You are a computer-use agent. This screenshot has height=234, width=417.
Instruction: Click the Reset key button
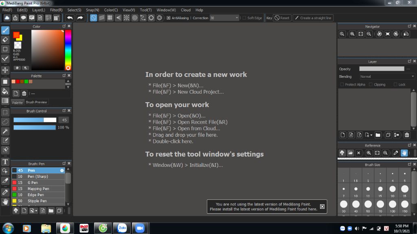[282, 18]
